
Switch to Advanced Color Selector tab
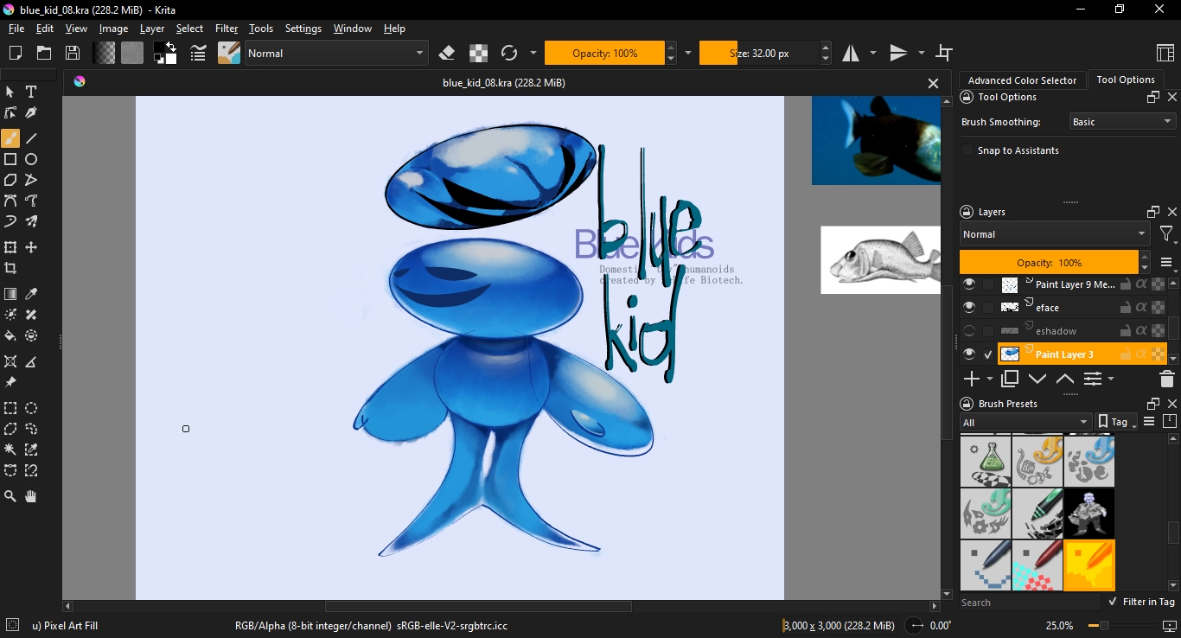pyautogui.click(x=1022, y=80)
